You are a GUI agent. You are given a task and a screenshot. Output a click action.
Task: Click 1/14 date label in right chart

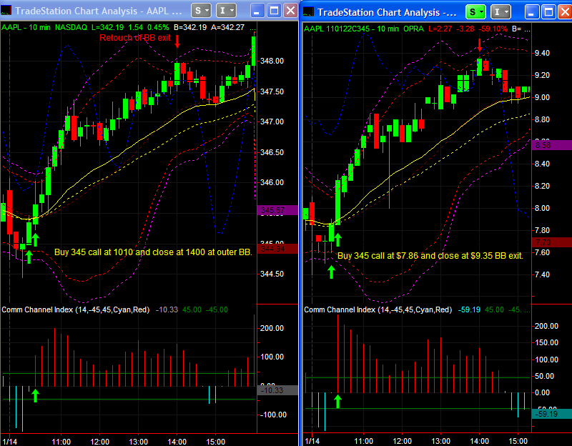(312, 441)
